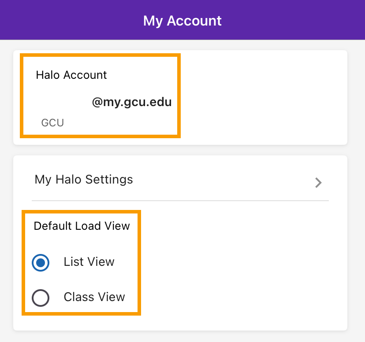This screenshot has height=342, width=365.
Task: Click the Default Load View heading
Action: pos(82,226)
